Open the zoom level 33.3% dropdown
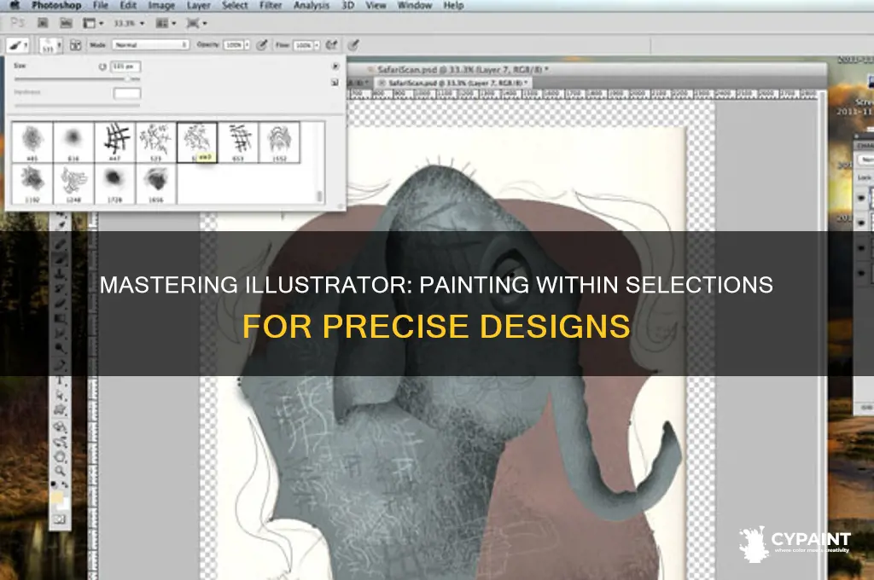874x580 pixels. 130,23
